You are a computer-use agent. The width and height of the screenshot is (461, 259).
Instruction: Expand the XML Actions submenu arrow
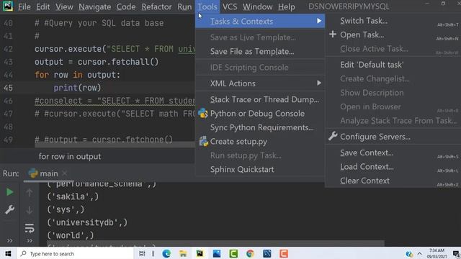319,83
